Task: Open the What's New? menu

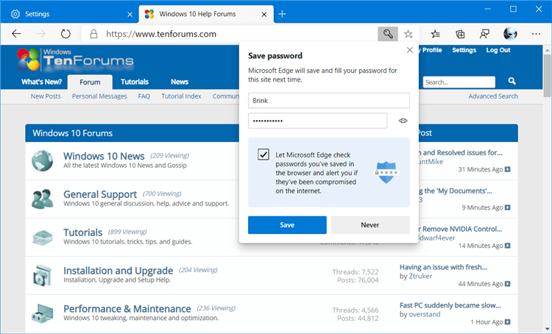Action: click(41, 82)
